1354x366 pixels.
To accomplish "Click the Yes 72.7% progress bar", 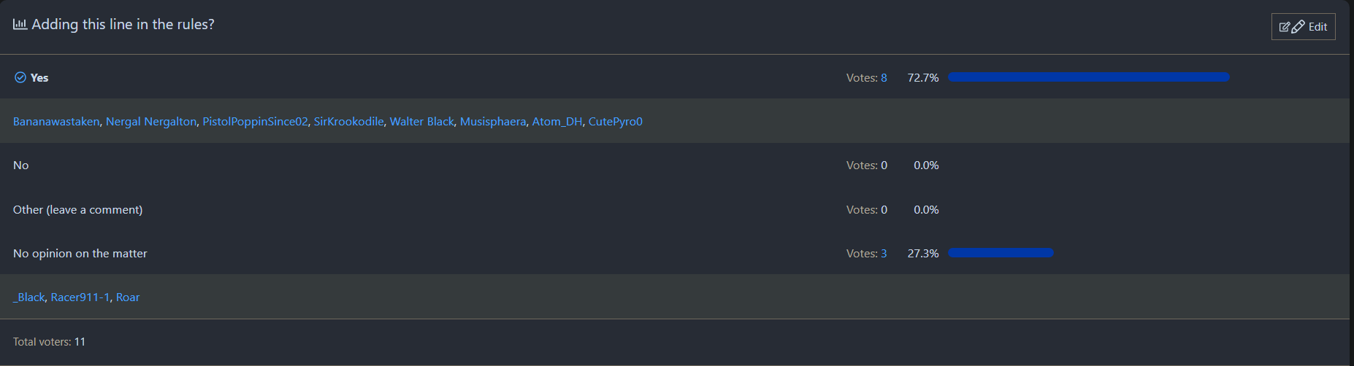I will tap(1088, 77).
